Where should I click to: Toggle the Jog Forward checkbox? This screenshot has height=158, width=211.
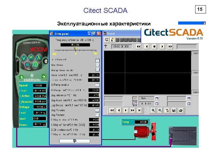pos(97,110)
